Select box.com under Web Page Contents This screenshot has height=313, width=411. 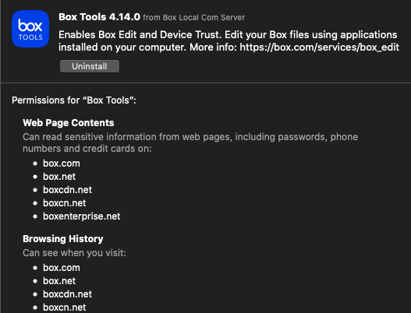[x=62, y=164]
